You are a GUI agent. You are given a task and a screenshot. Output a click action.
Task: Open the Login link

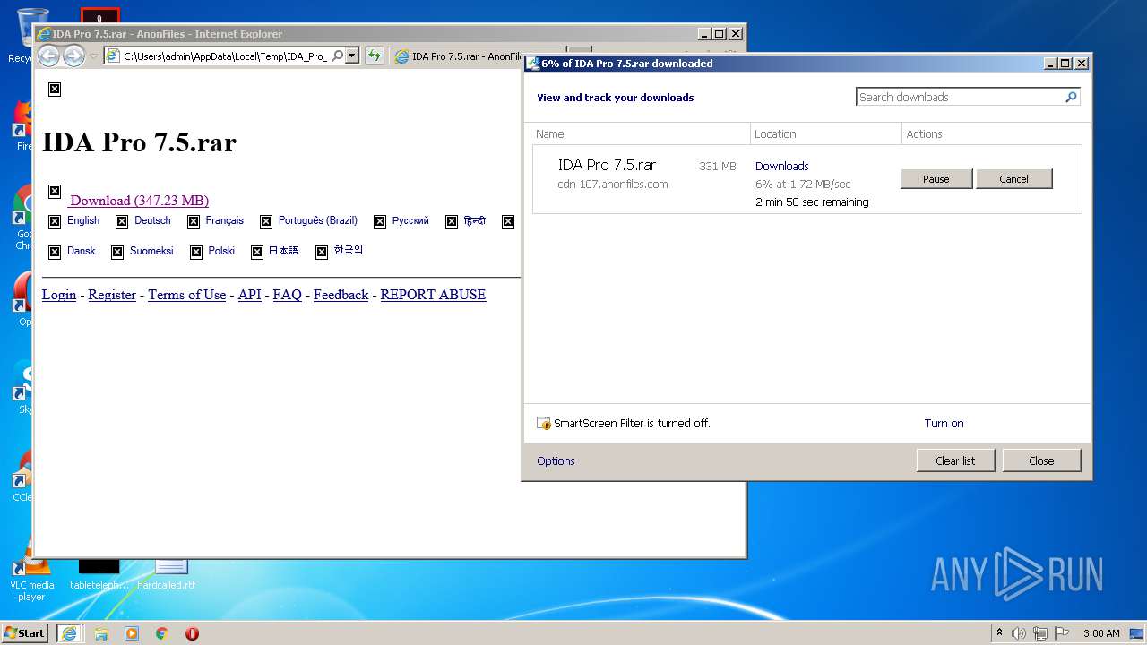(x=59, y=295)
